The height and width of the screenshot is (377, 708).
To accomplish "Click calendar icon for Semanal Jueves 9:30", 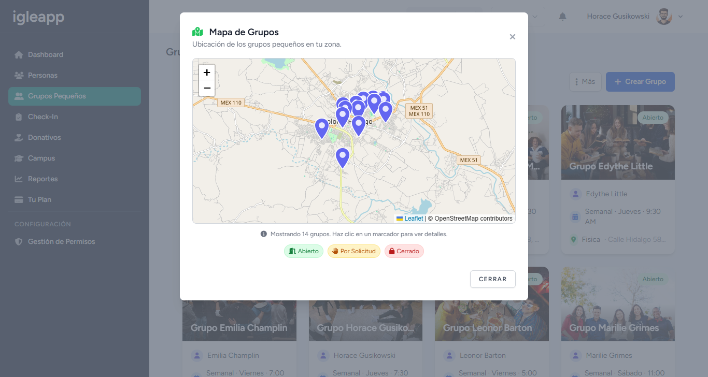I will pos(574,216).
